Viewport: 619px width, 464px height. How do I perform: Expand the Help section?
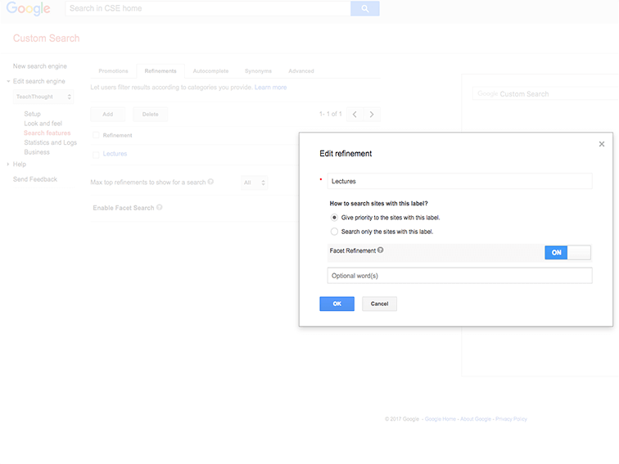pyautogui.click(x=19, y=164)
